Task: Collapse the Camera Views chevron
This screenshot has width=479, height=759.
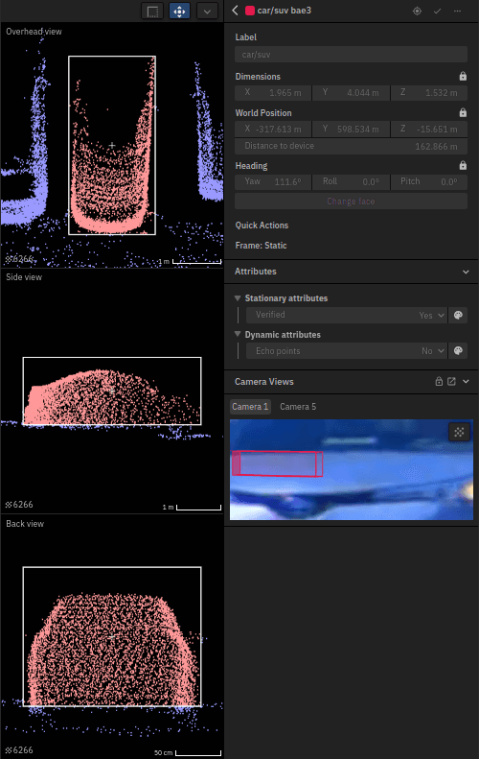Action: click(x=466, y=382)
